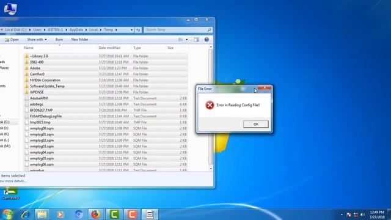Click the volume icon in the system tray
The width and height of the screenshot is (391, 220).
362,215
